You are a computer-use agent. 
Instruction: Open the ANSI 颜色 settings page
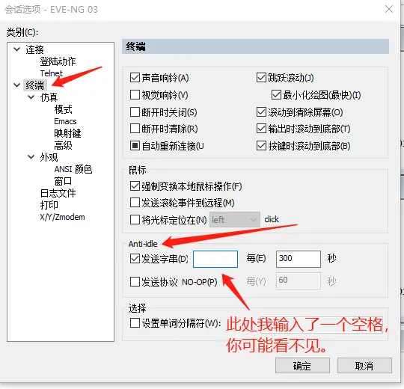coord(73,169)
